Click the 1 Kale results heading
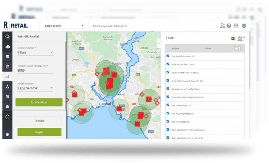Screen dimensions: 269x163 (x=169, y=38)
